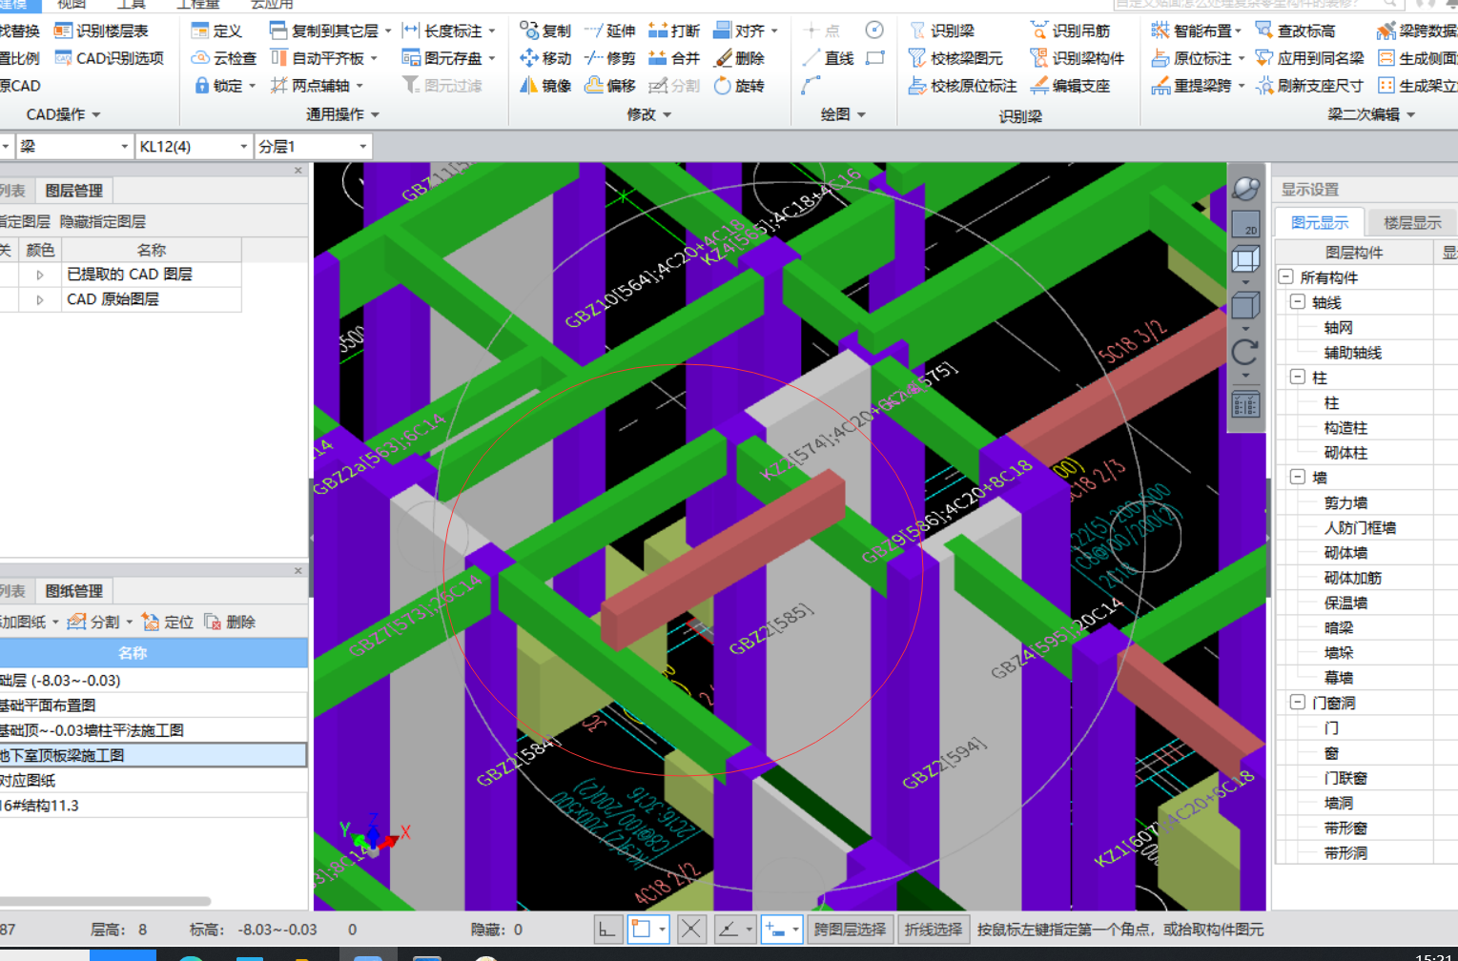Image resolution: width=1458 pixels, height=961 pixels.
Task: Click the 定位 button in 图纸管理
Action: pos(168,623)
